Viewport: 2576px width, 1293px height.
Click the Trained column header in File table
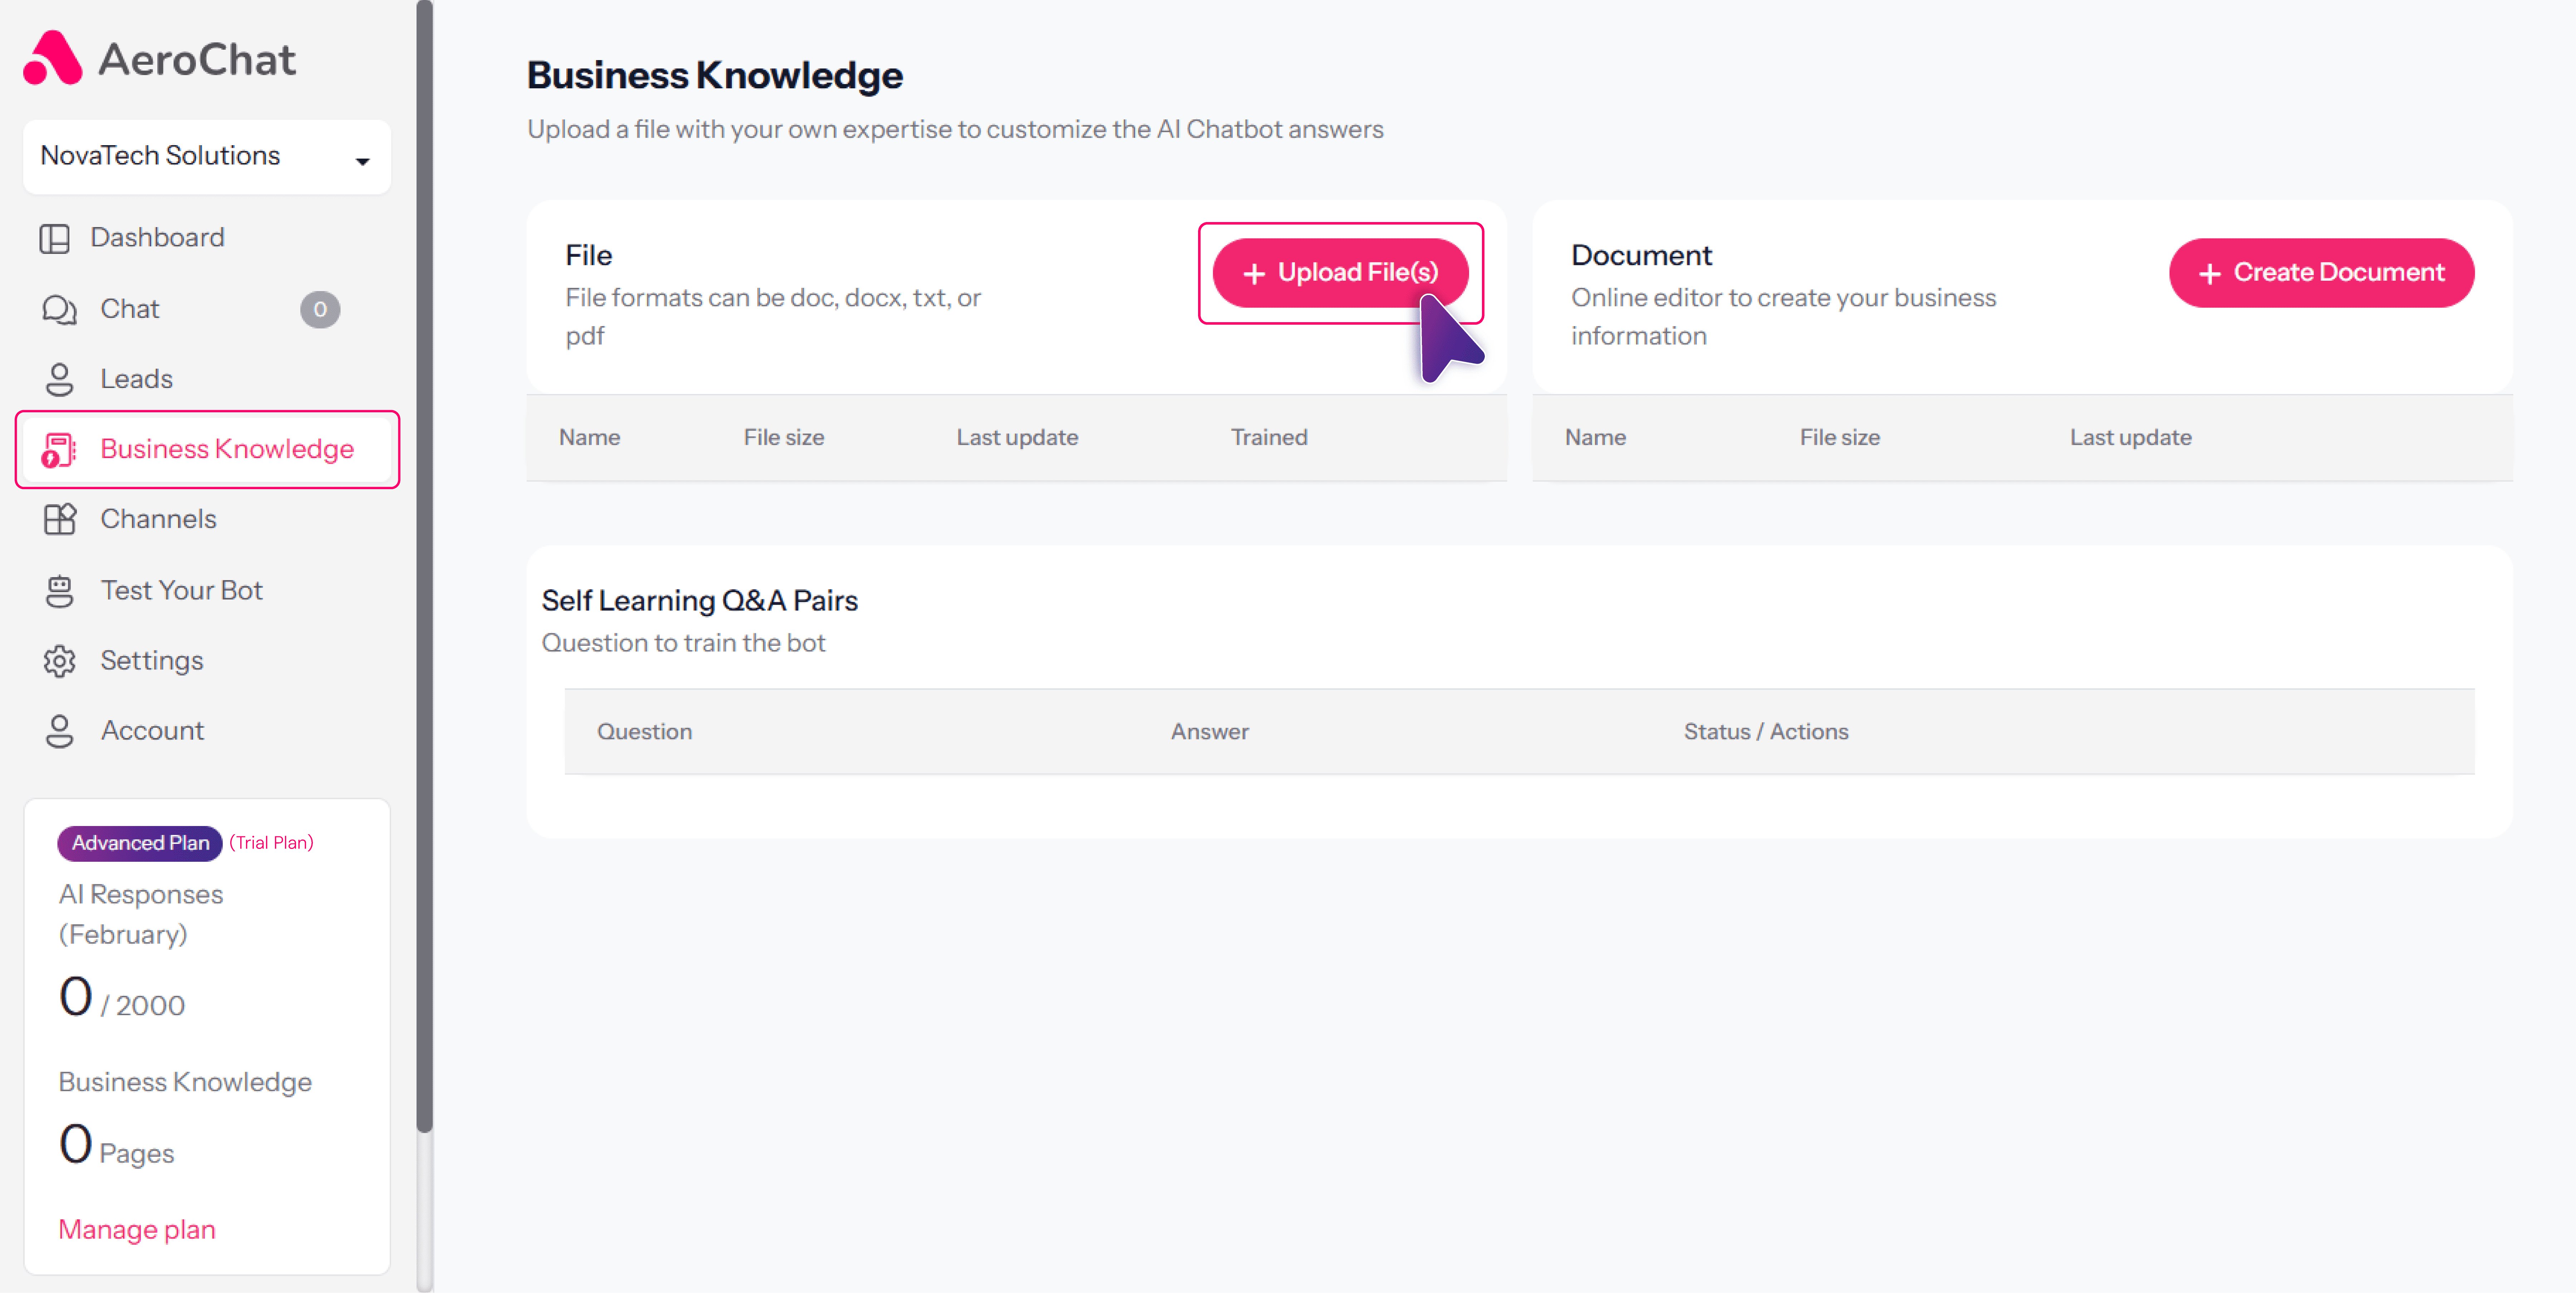point(1268,437)
